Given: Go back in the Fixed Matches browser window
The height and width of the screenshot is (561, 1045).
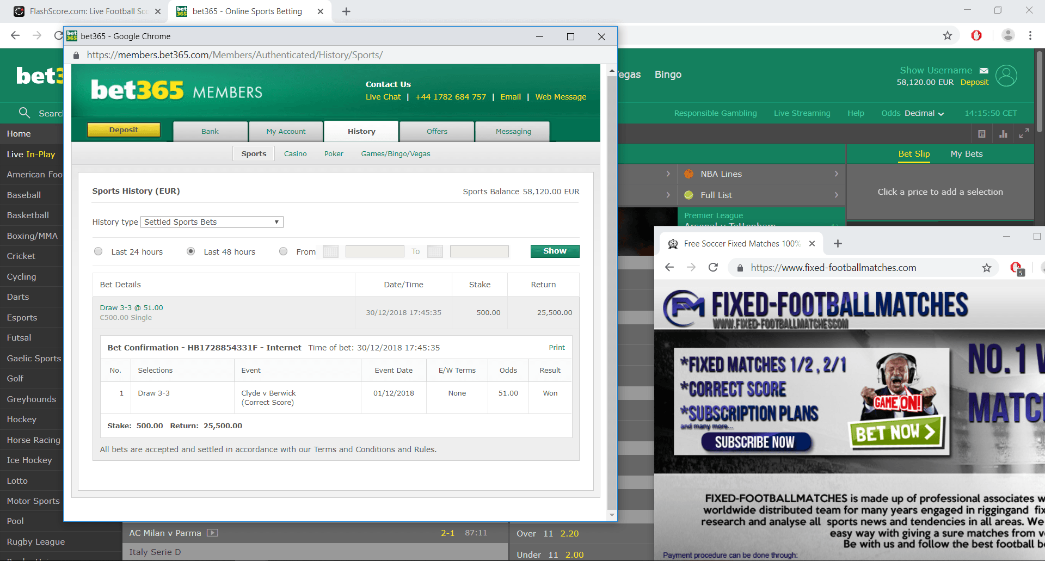Looking at the screenshot, I should (669, 267).
